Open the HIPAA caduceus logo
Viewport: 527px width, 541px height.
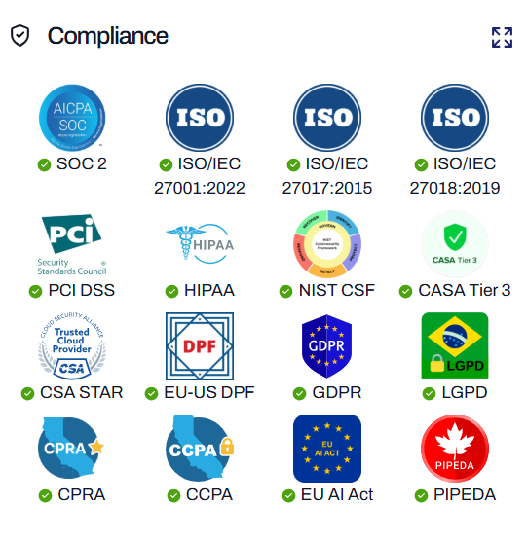pyautogui.click(x=200, y=244)
